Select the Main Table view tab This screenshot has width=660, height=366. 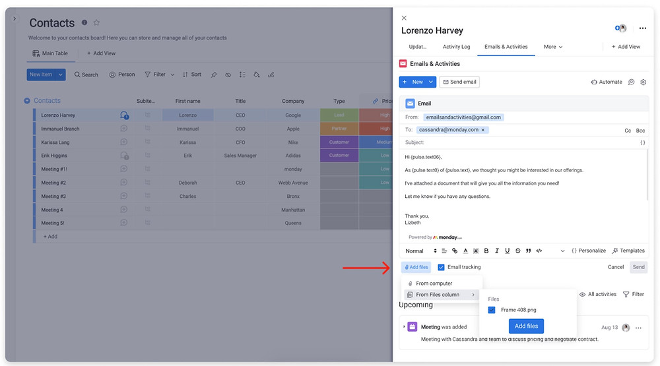[50, 53]
